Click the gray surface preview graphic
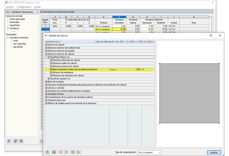The width and height of the screenshot is (229, 156). click(190, 93)
